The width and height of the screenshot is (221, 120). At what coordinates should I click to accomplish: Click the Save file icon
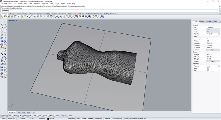pos(9,16)
